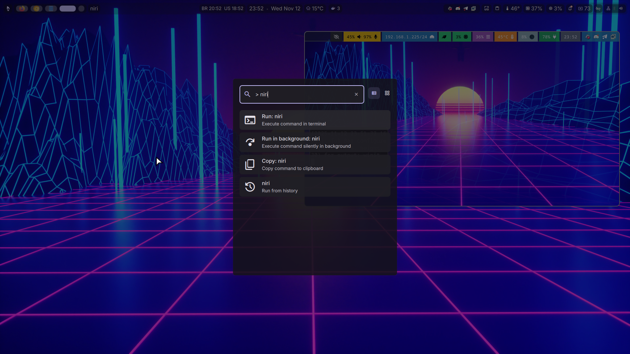Click the launcher search input field
630x354 pixels.
[302, 94]
